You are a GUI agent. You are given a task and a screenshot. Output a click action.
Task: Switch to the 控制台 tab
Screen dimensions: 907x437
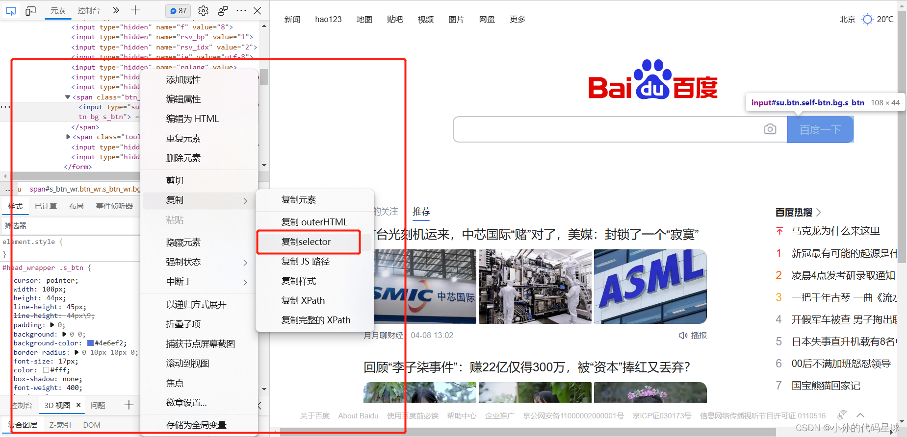click(x=88, y=11)
